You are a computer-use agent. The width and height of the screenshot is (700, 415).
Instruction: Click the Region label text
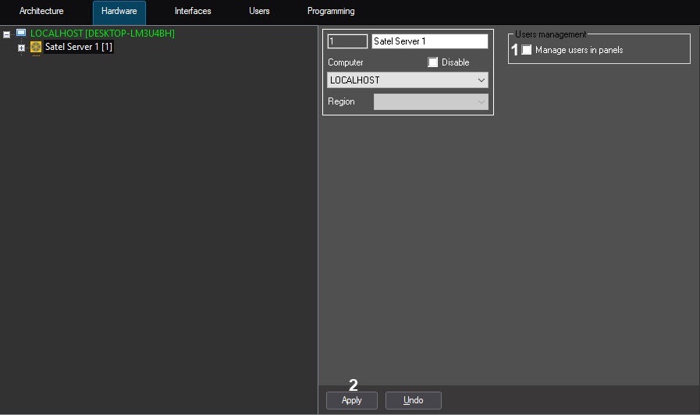tap(341, 101)
